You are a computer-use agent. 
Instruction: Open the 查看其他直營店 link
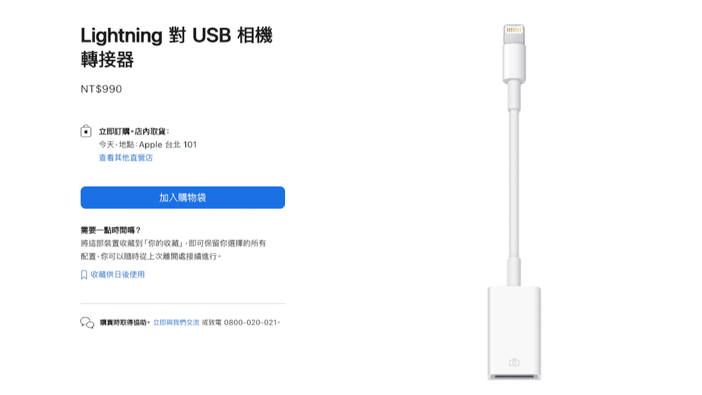pyautogui.click(x=126, y=157)
